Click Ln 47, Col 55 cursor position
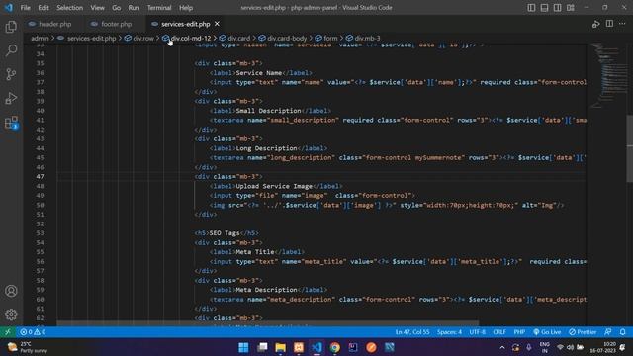633x356 pixels. click(412, 332)
